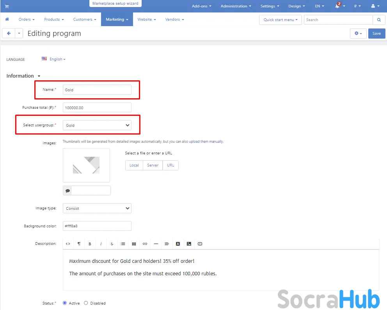Choose Server file upload

153,165
